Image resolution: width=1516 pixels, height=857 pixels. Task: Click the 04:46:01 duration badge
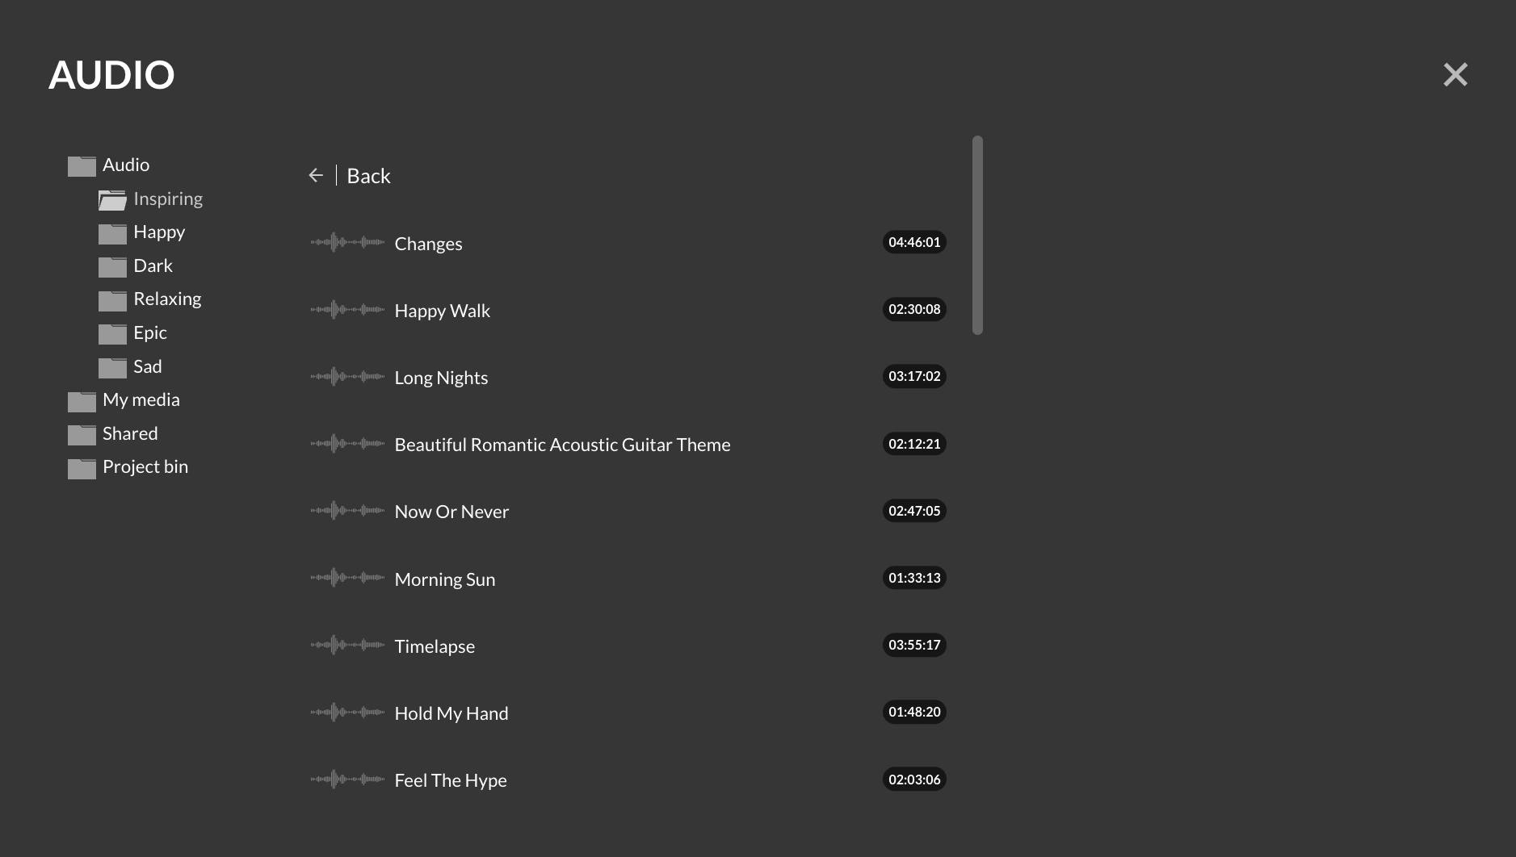pos(914,242)
